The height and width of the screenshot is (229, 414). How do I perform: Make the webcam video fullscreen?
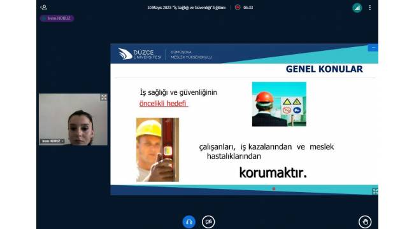click(103, 97)
